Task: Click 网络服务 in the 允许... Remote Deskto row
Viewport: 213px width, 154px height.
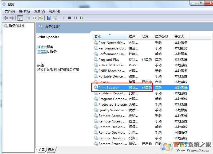Action: pyautogui.click(x=181, y=133)
